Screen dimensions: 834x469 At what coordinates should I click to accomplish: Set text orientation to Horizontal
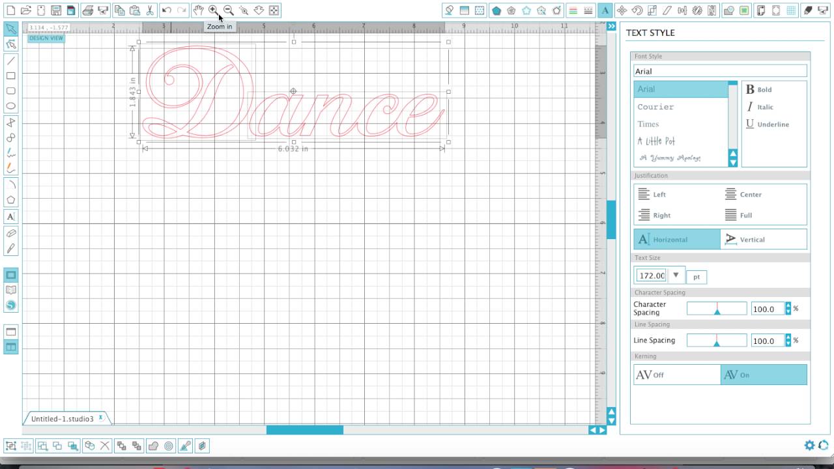coord(677,239)
